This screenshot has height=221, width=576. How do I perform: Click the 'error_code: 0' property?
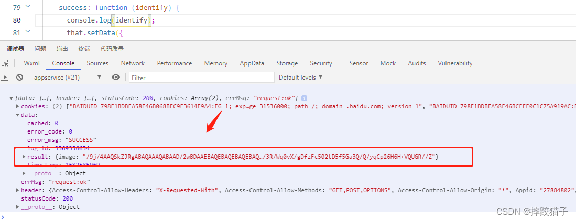[x=50, y=131]
